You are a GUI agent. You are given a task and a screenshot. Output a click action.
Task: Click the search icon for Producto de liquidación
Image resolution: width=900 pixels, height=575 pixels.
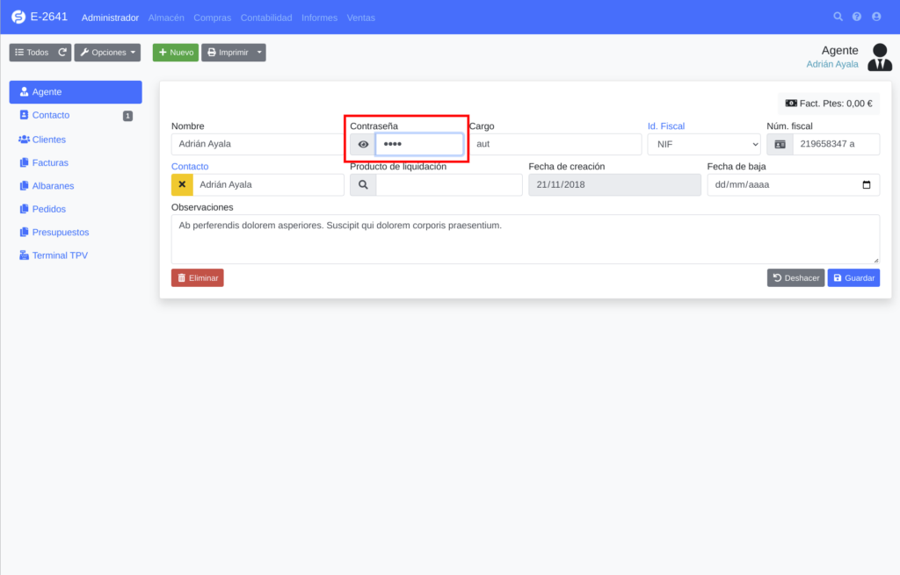coord(363,184)
